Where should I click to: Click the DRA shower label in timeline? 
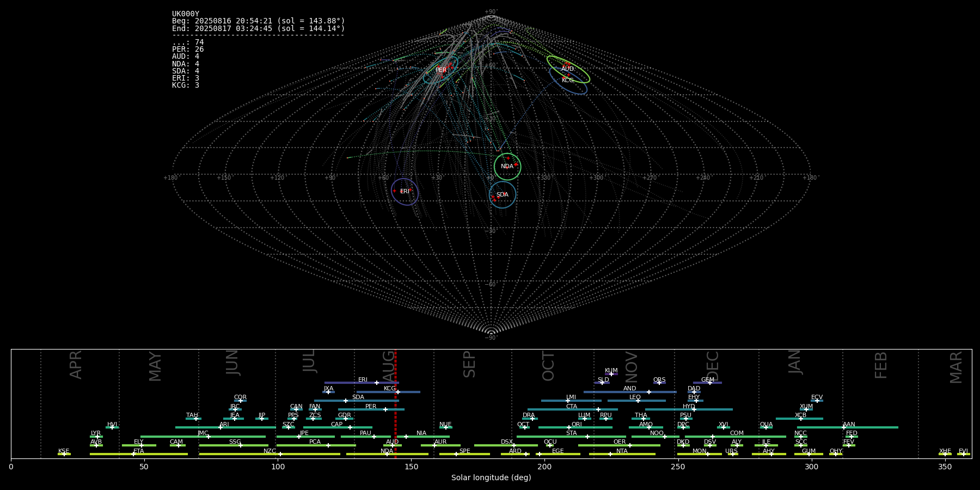529,415
